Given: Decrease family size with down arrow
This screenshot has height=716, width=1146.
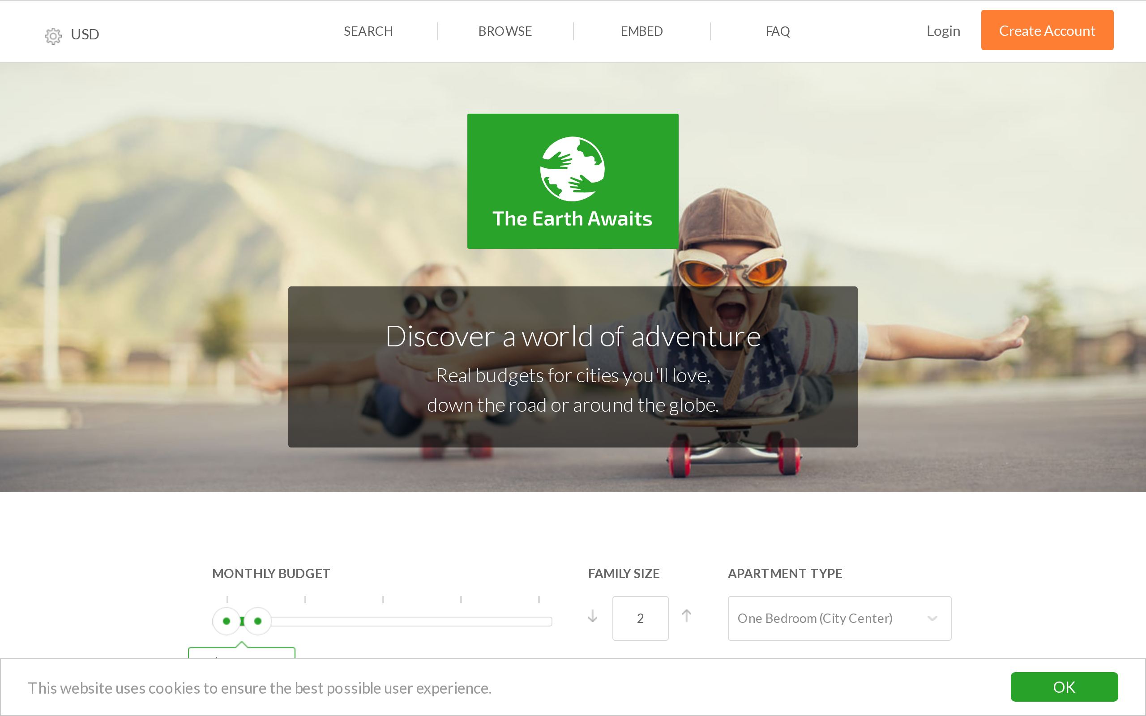Looking at the screenshot, I should point(592,617).
